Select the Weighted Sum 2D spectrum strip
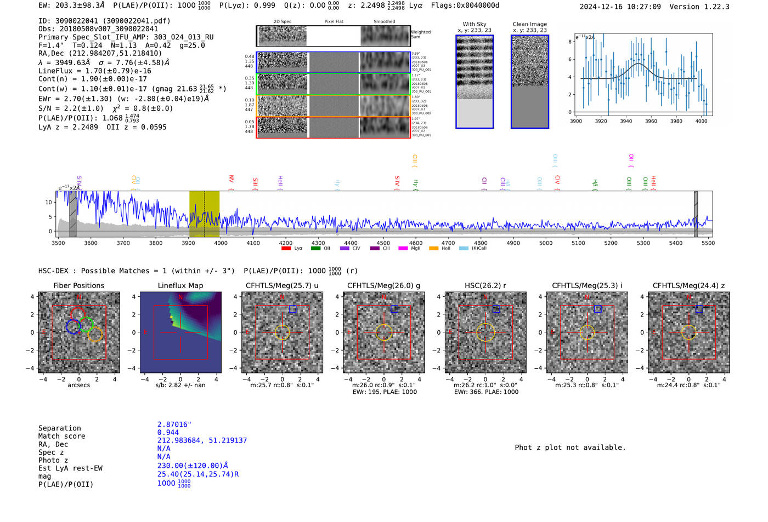Screen dimensions: 768x522 333,36
